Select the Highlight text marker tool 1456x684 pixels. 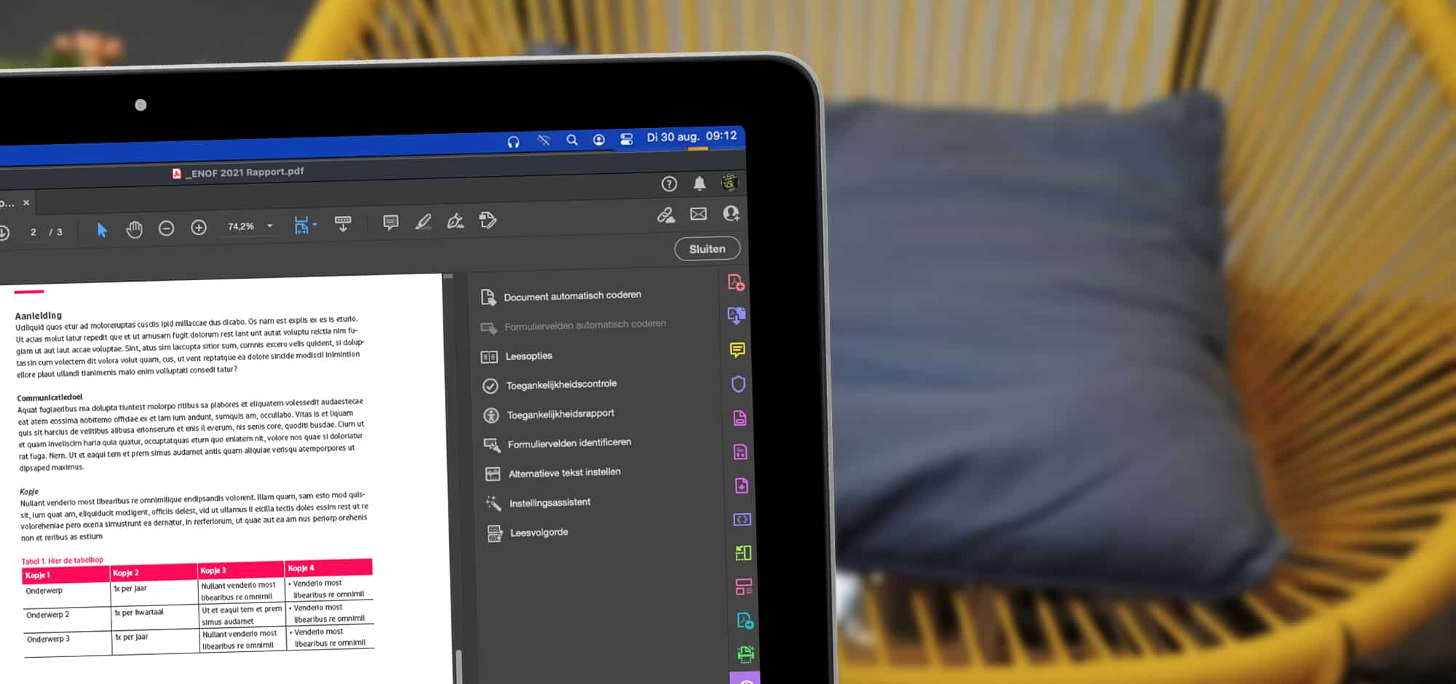(x=423, y=221)
